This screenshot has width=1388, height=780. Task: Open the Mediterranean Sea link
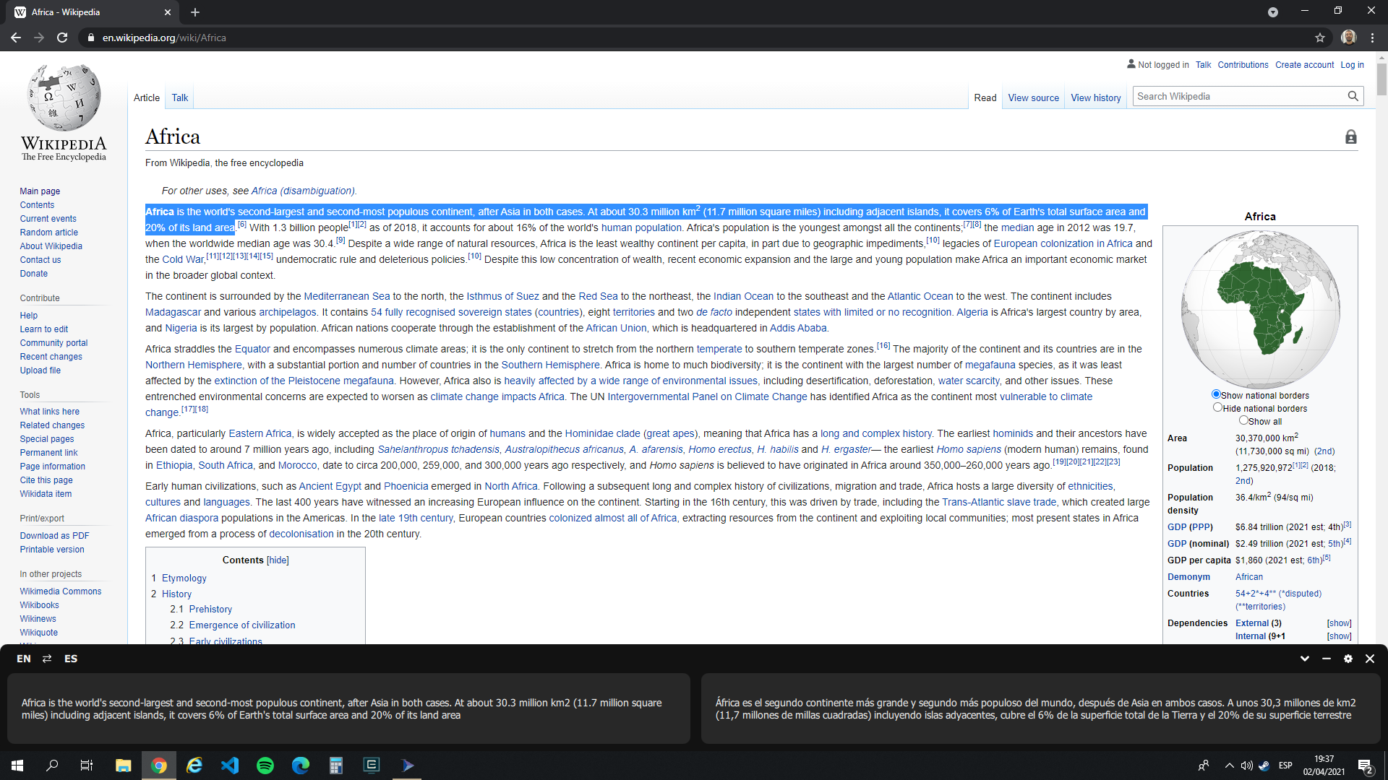[x=346, y=296]
